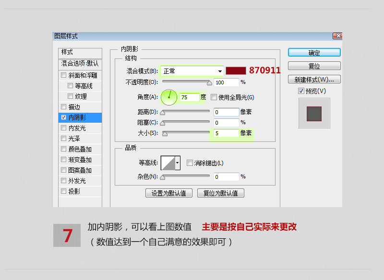Click the contour curve thumbnail

168,163
